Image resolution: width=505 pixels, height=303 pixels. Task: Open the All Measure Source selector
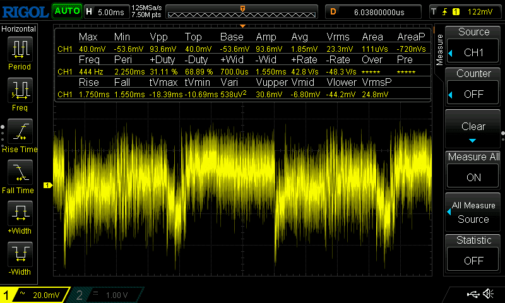pyautogui.click(x=473, y=212)
